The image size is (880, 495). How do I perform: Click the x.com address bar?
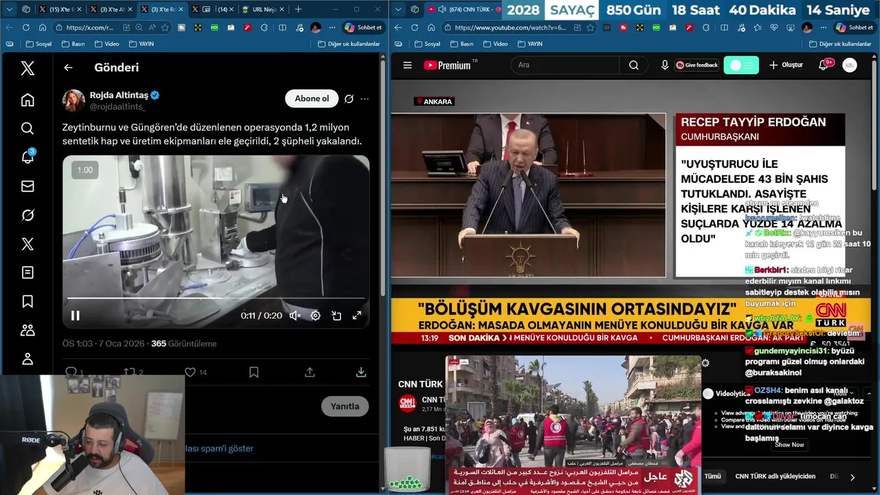(91, 27)
